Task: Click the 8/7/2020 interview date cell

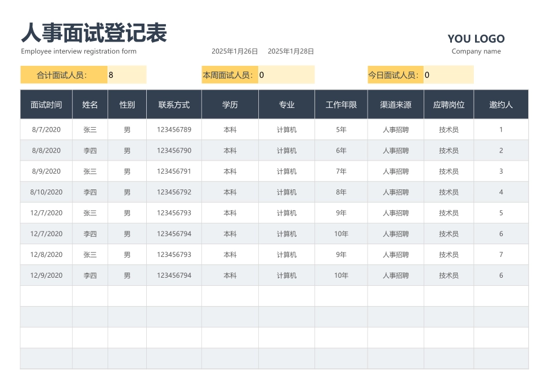Action: [x=46, y=129]
